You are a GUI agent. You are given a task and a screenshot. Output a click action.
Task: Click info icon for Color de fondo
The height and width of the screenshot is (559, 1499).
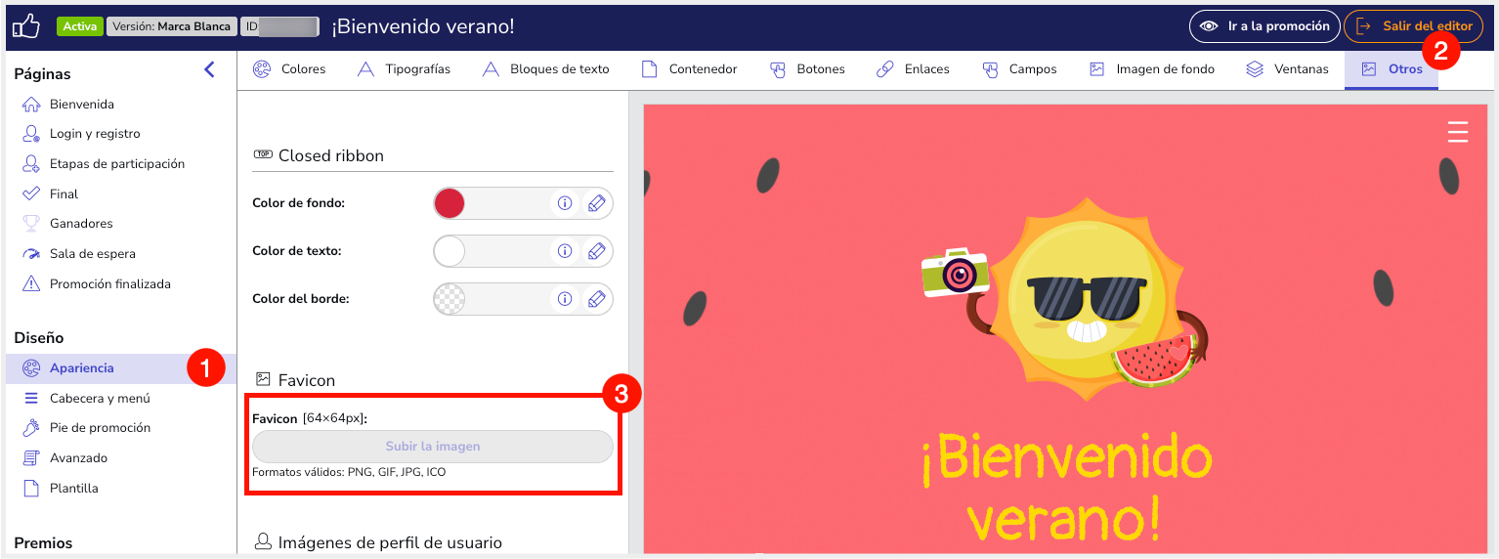[x=564, y=203]
